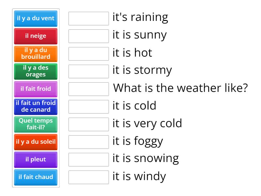Select the empty box beside "it is foggy"
Screen dimensions: 261x196
[x=88, y=142]
